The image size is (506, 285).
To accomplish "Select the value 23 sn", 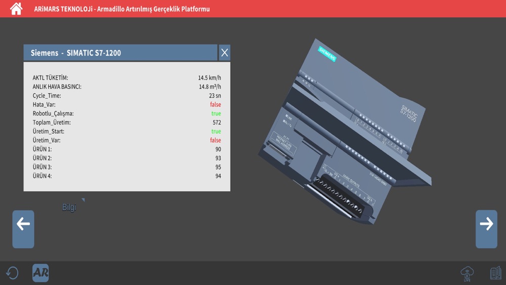I will tap(215, 96).
